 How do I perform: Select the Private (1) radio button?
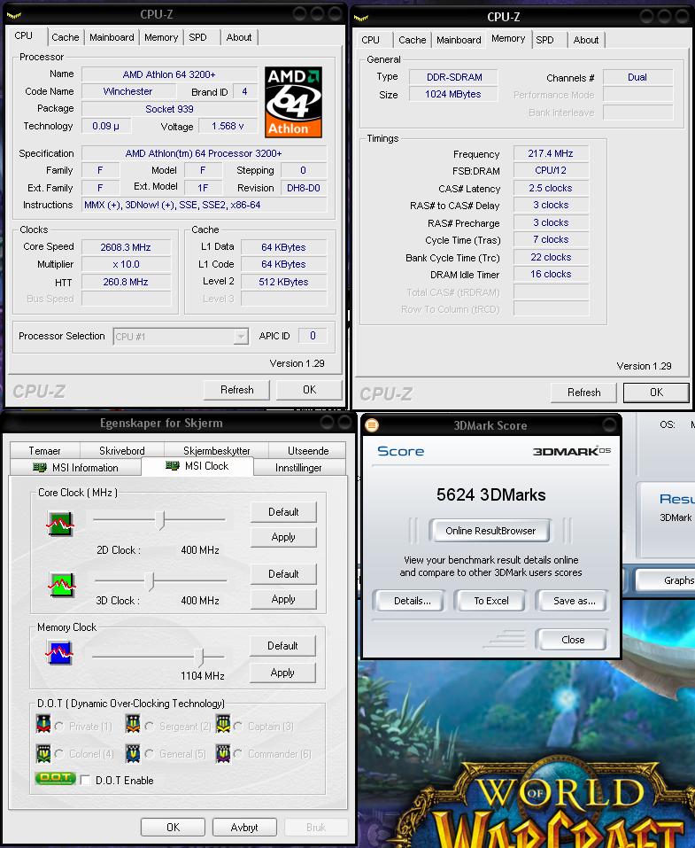tap(59, 726)
